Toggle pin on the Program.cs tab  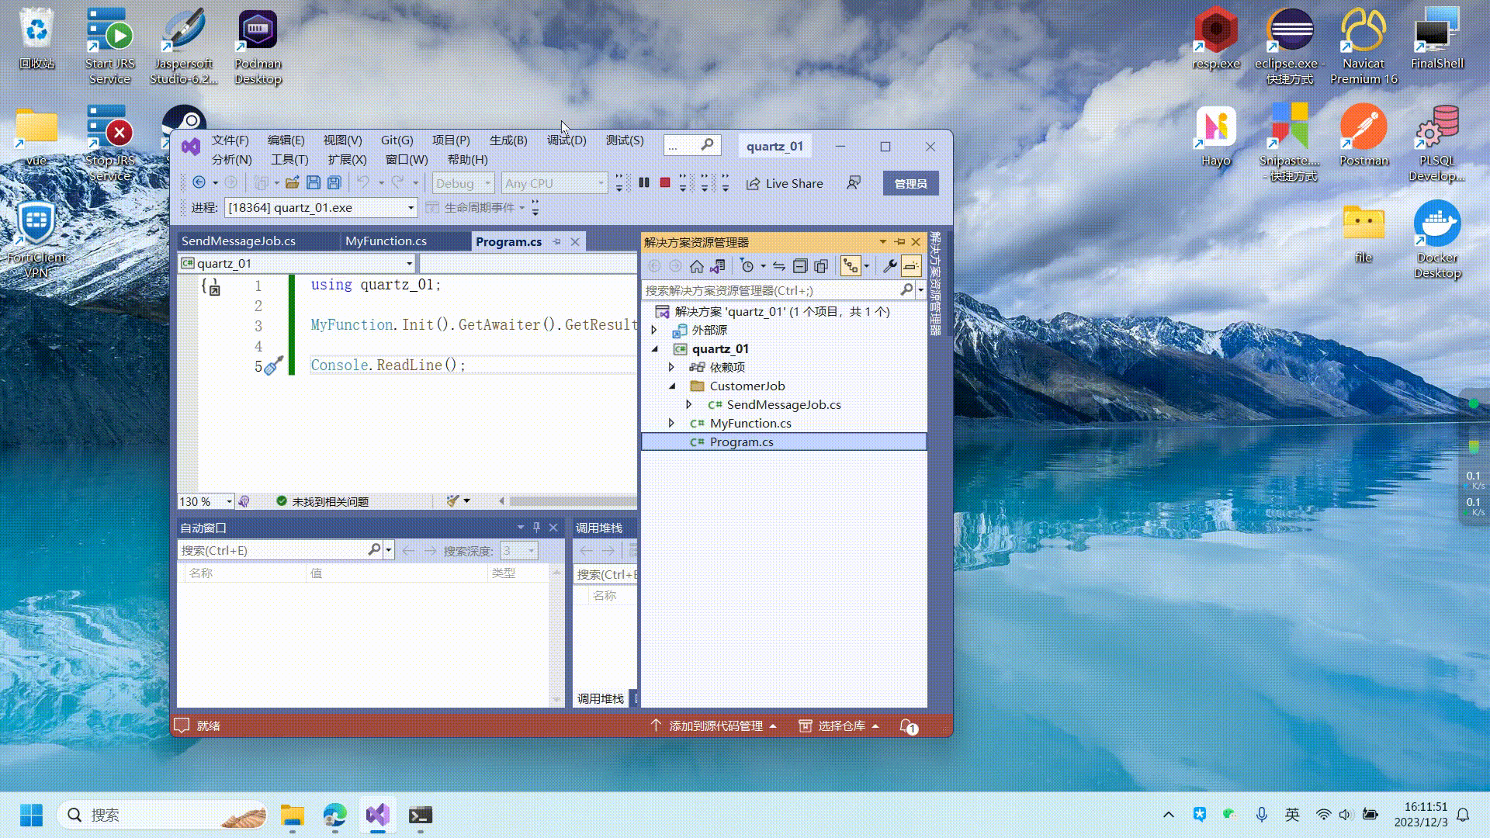coord(556,242)
